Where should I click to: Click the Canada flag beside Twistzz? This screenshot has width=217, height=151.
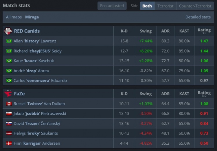point(9,104)
